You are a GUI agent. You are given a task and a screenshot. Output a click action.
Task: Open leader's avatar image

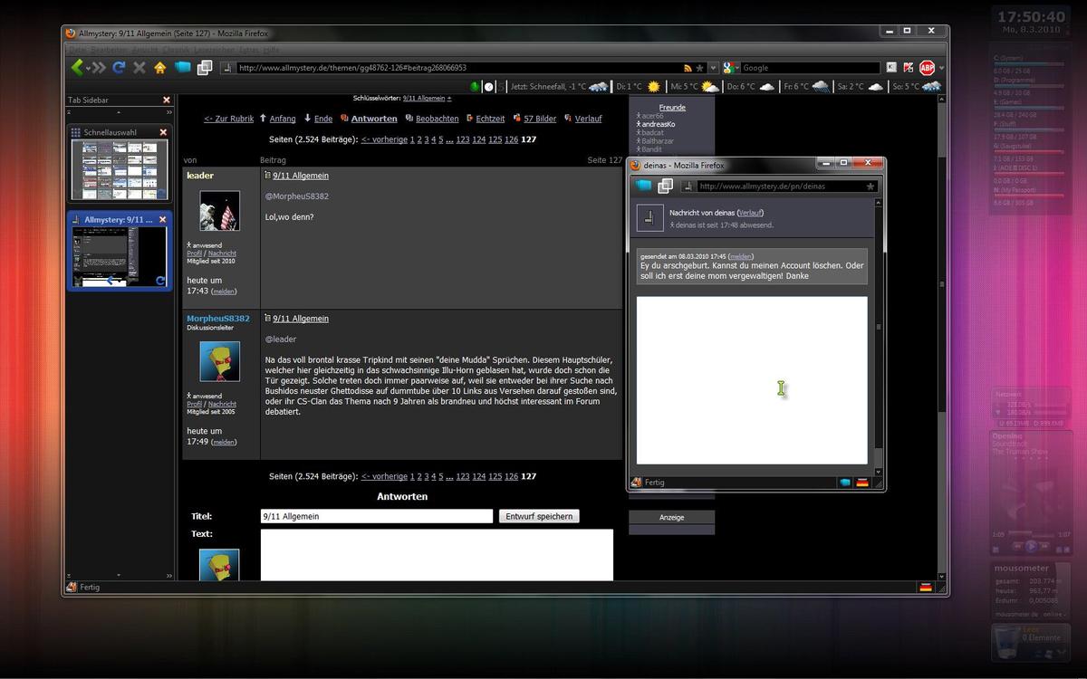[220, 211]
